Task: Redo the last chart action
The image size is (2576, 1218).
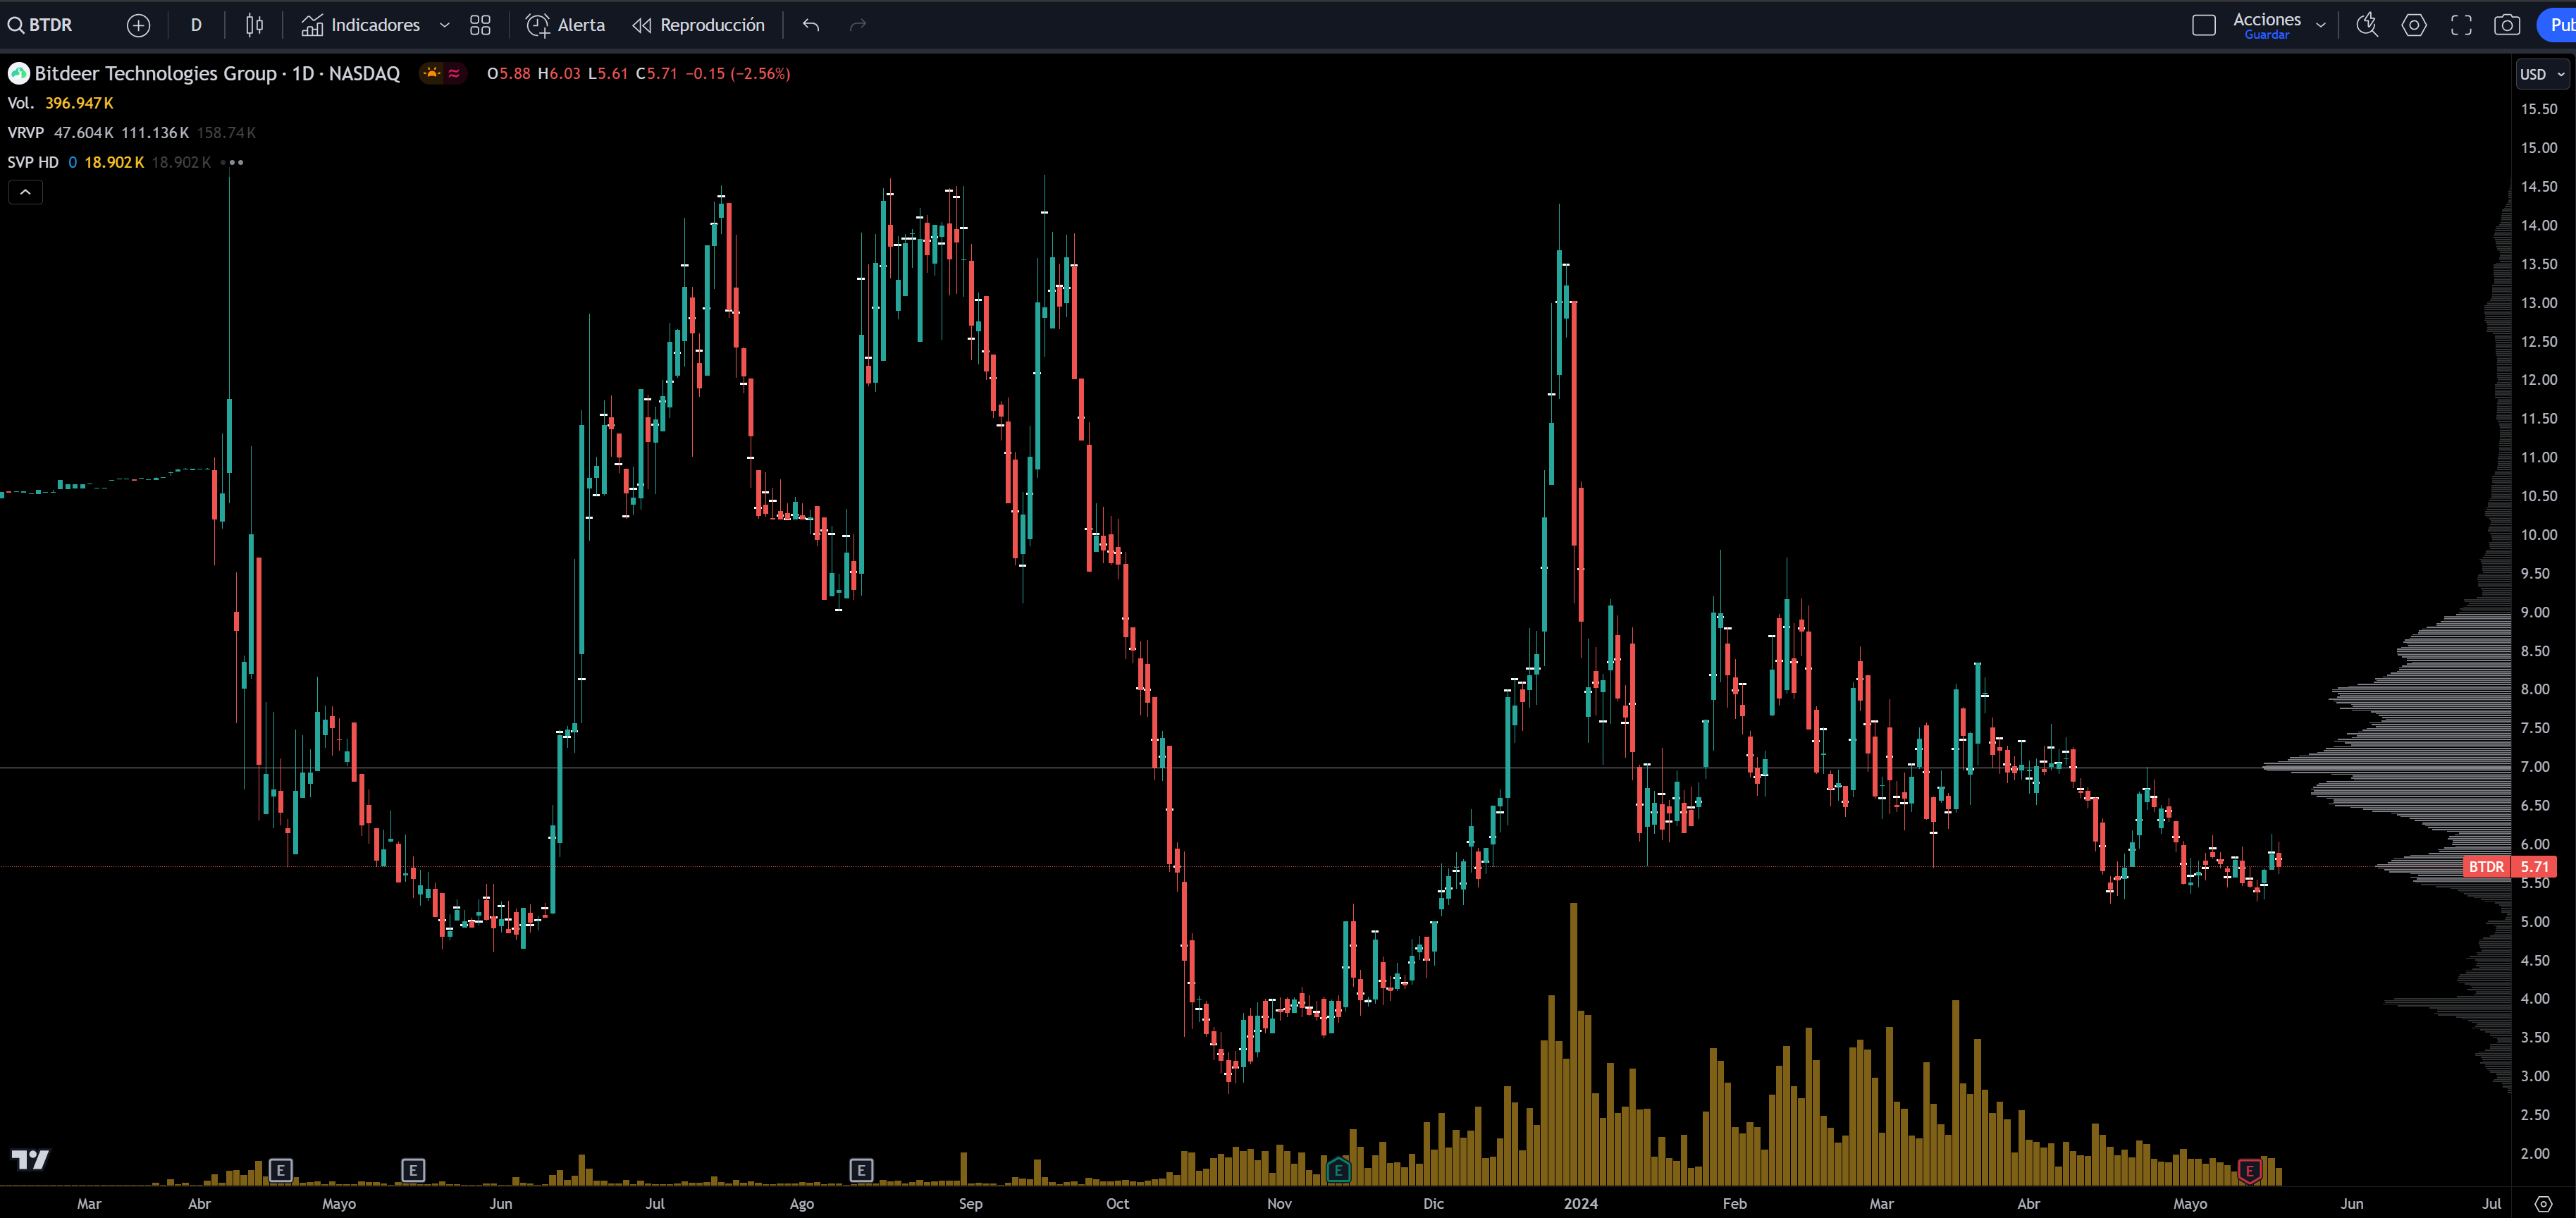Action: tap(858, 25)
